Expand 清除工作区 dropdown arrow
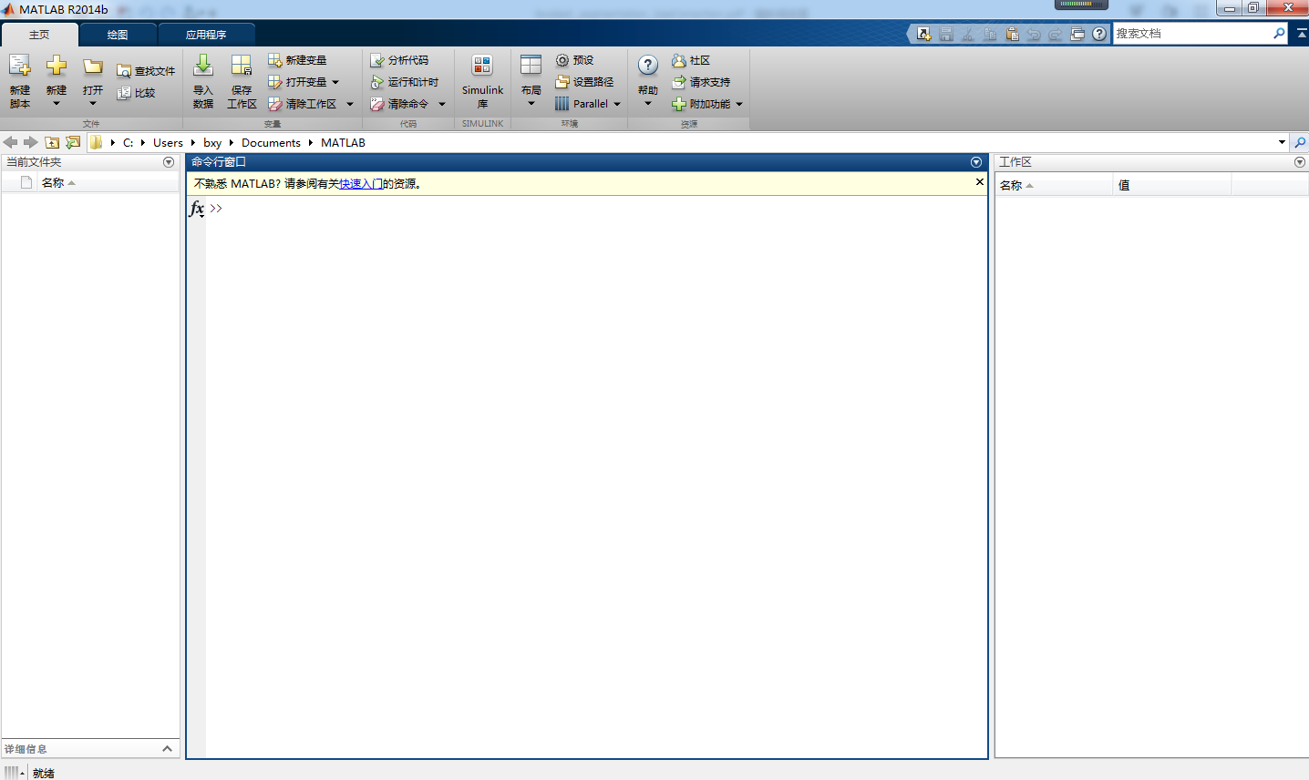1309x780 pixels. [x=350, y=104]
